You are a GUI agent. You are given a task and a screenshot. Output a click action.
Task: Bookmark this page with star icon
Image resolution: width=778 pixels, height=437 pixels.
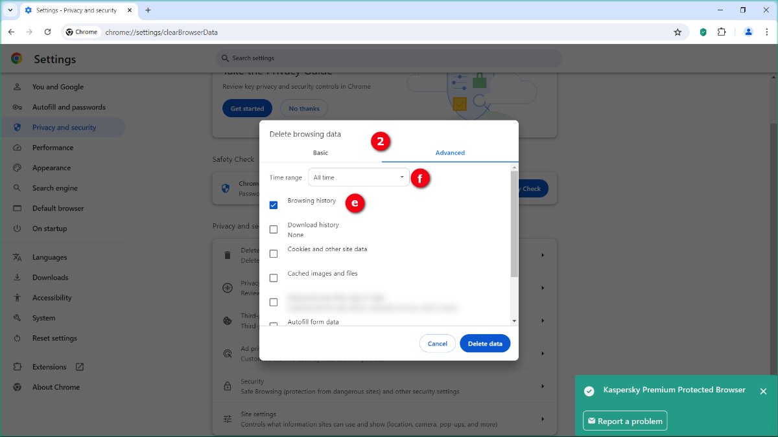678,32
